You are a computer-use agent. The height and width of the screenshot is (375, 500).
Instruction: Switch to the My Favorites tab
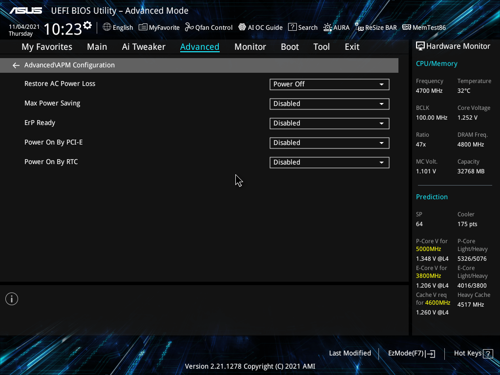tap(47, 47)
